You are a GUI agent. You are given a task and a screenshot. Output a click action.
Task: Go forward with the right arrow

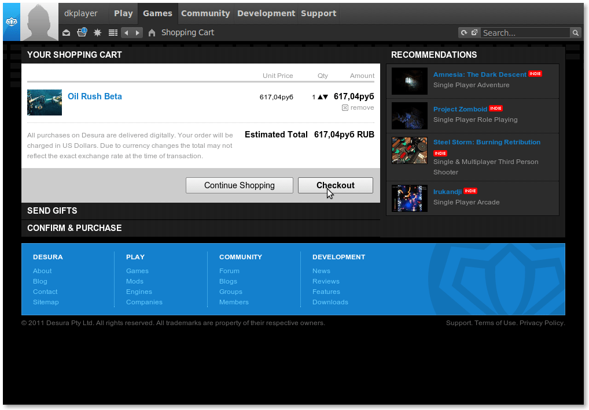pyautogui.click(x=138, y=33)
